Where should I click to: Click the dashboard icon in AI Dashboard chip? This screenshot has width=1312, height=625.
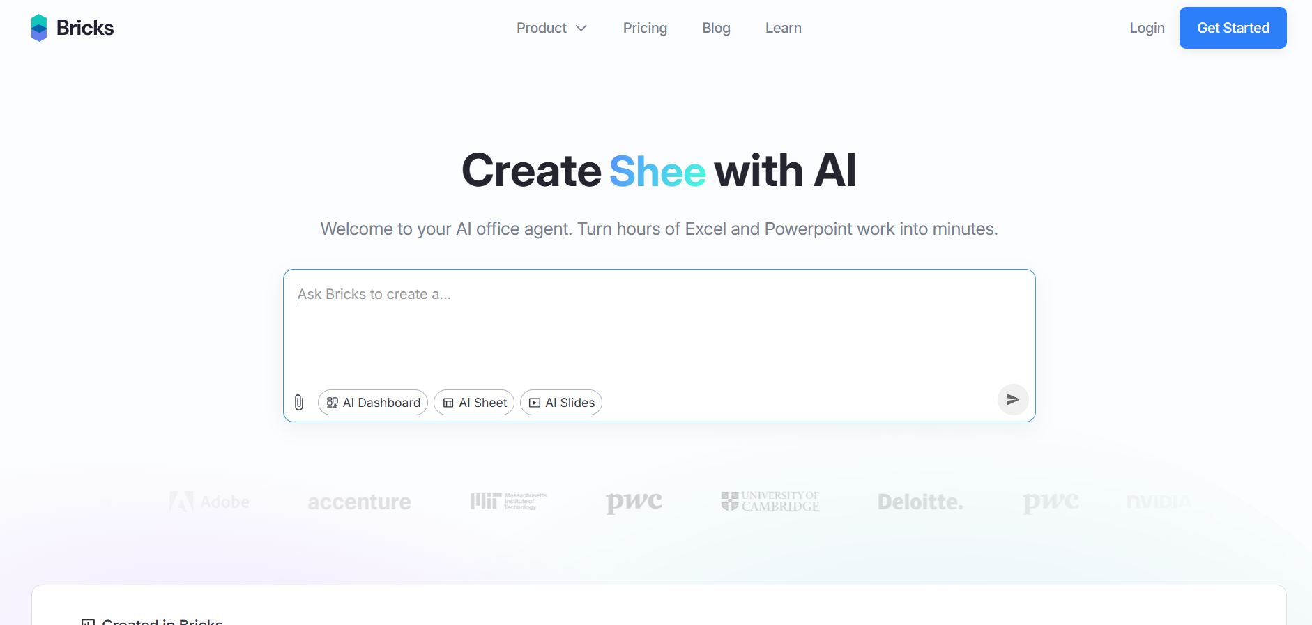pyautogui.click(x=333, y=403)
